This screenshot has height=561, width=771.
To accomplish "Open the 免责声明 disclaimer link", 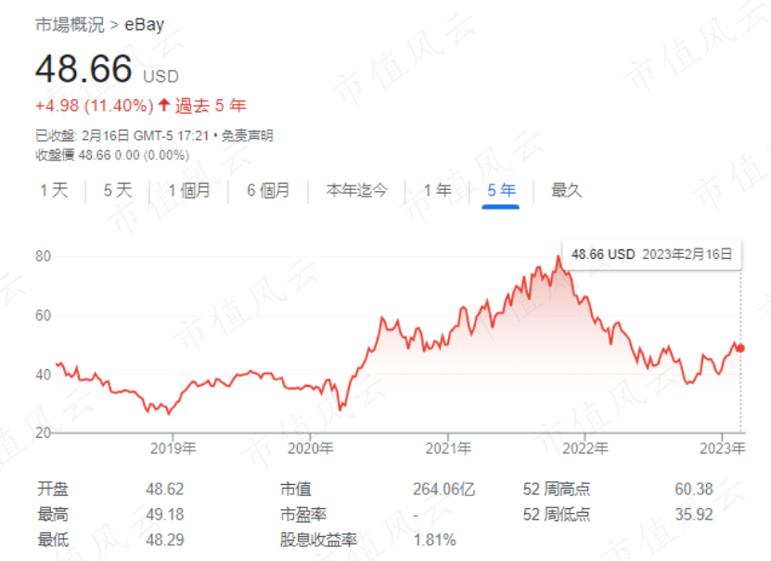I will 247,135.
